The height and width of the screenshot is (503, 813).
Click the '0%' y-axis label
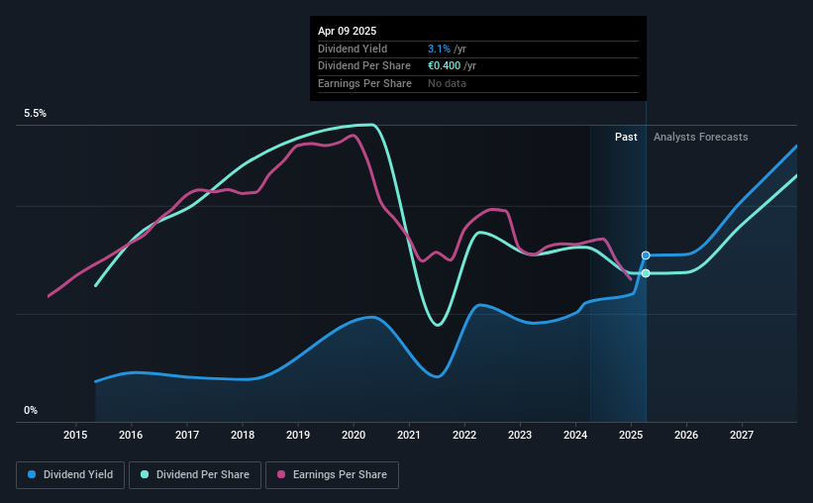coord(31,410)
